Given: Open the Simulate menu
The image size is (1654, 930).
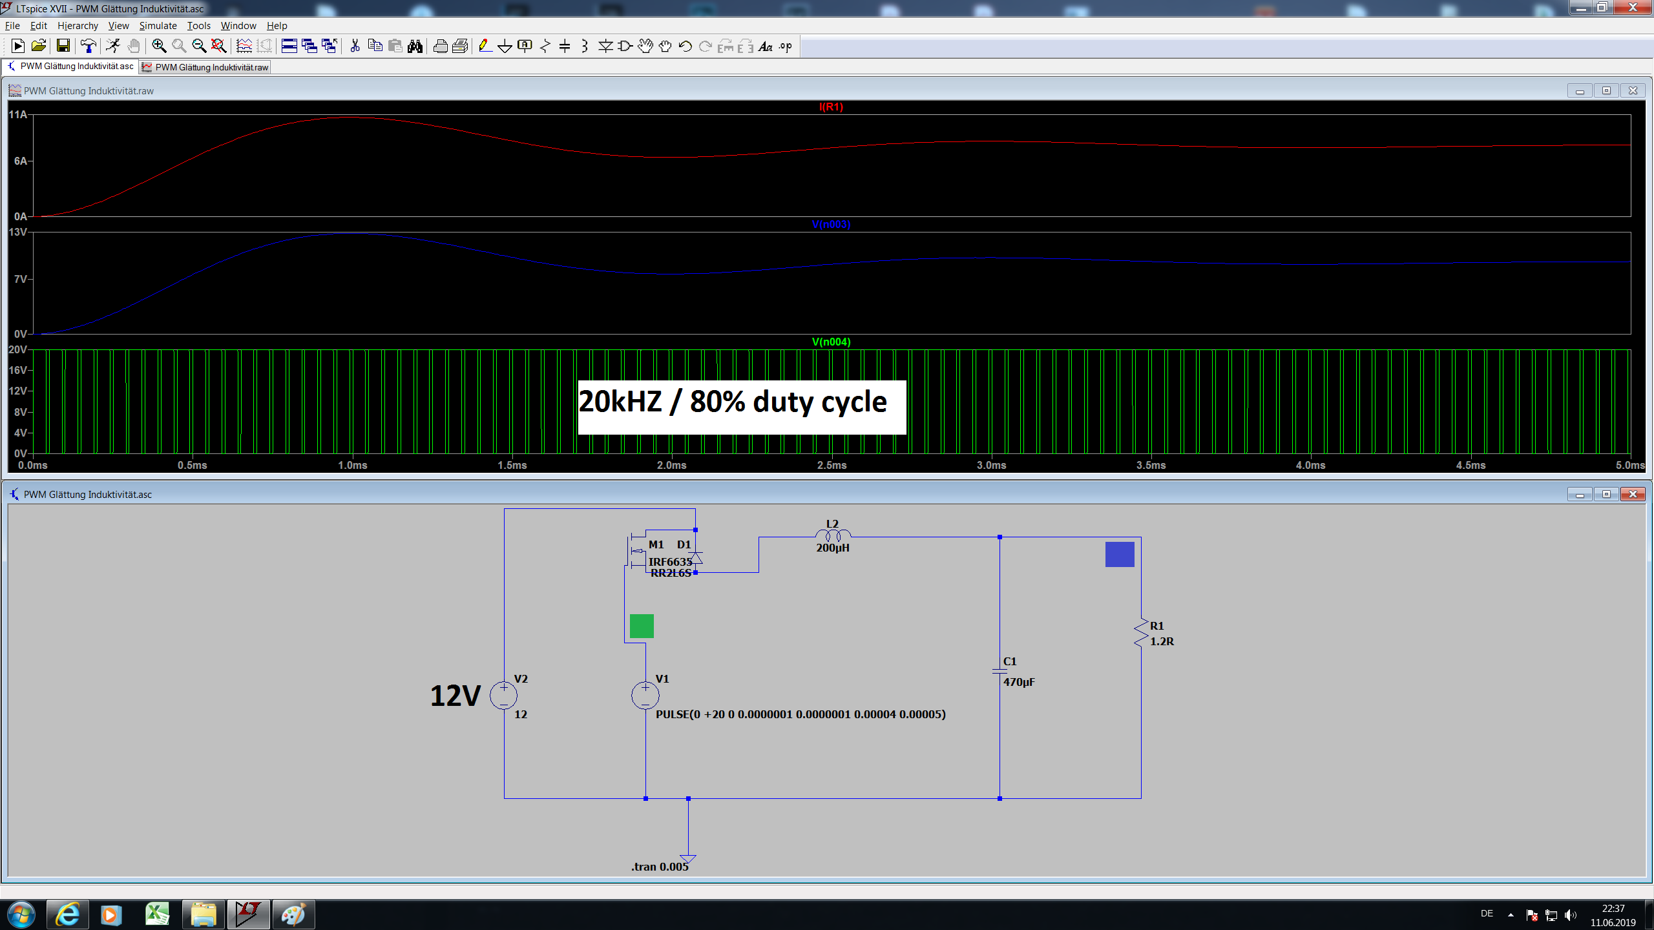Looking at the screenshot, I should coord(158,26).
